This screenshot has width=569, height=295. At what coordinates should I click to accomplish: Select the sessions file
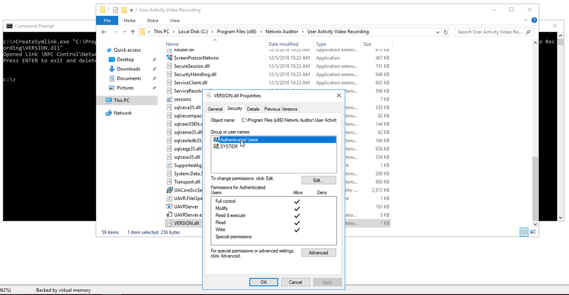pos(183,99)
